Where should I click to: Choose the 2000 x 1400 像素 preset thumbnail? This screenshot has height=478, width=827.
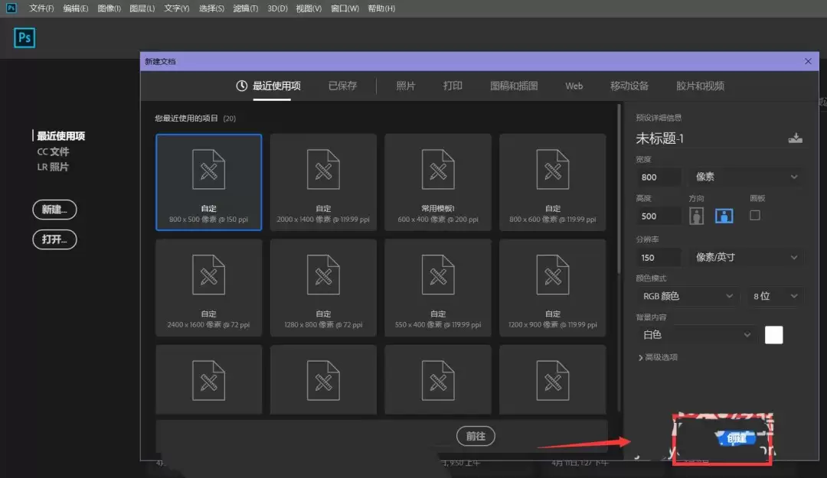pyautogui.click(x=323, y=182)
